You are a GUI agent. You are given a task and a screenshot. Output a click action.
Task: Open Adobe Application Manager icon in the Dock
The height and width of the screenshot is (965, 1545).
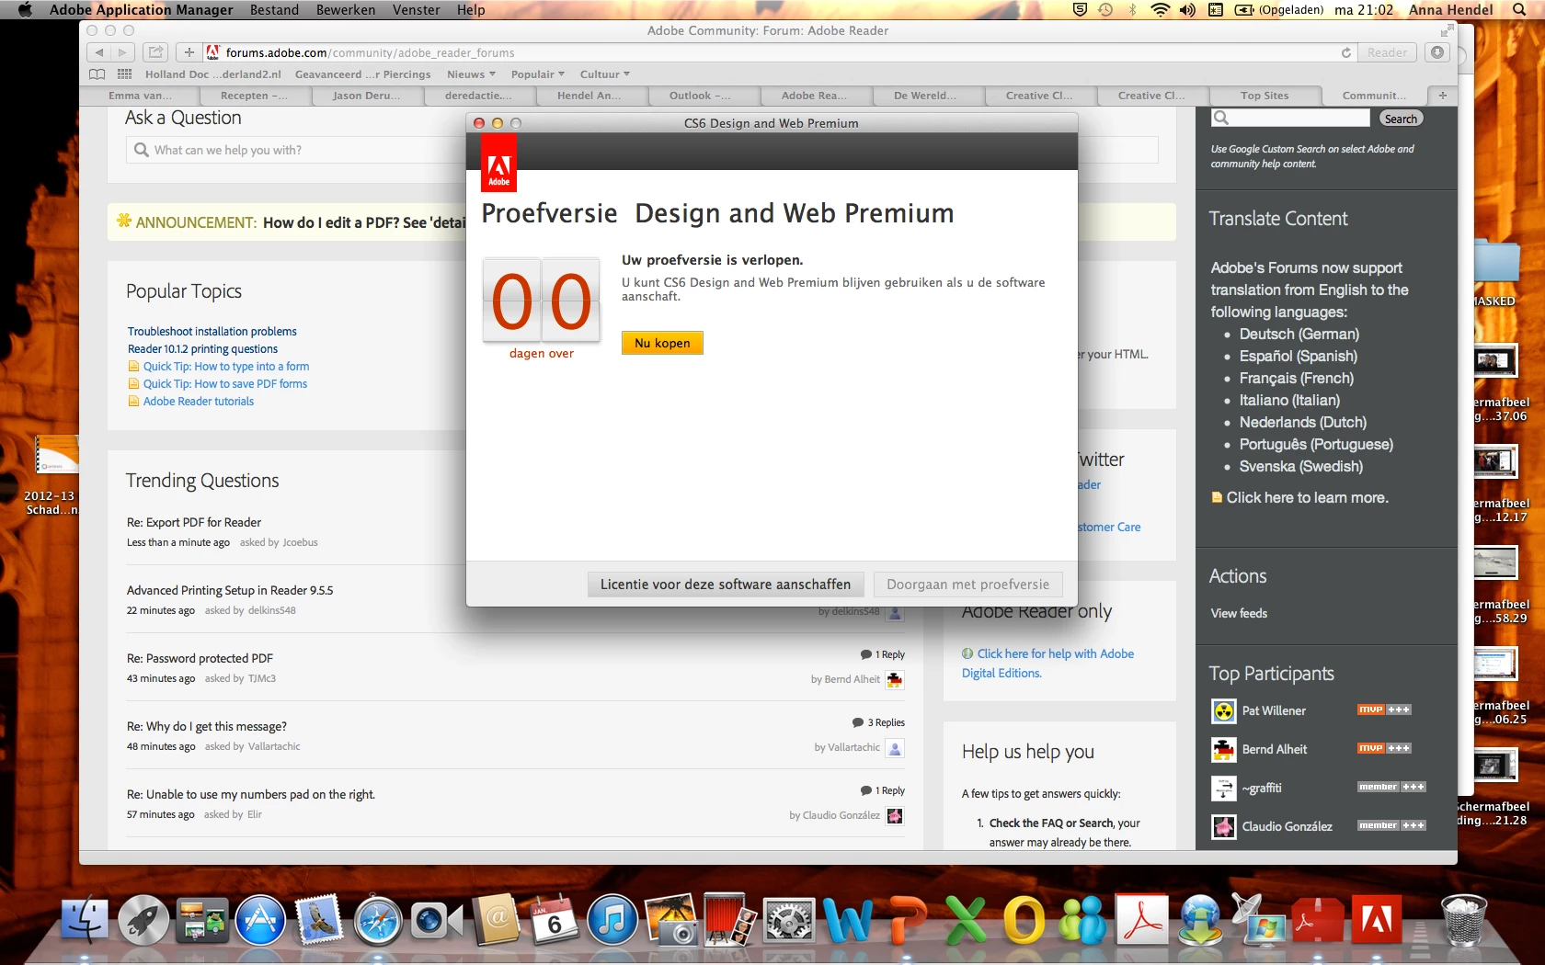[1376, 920]
